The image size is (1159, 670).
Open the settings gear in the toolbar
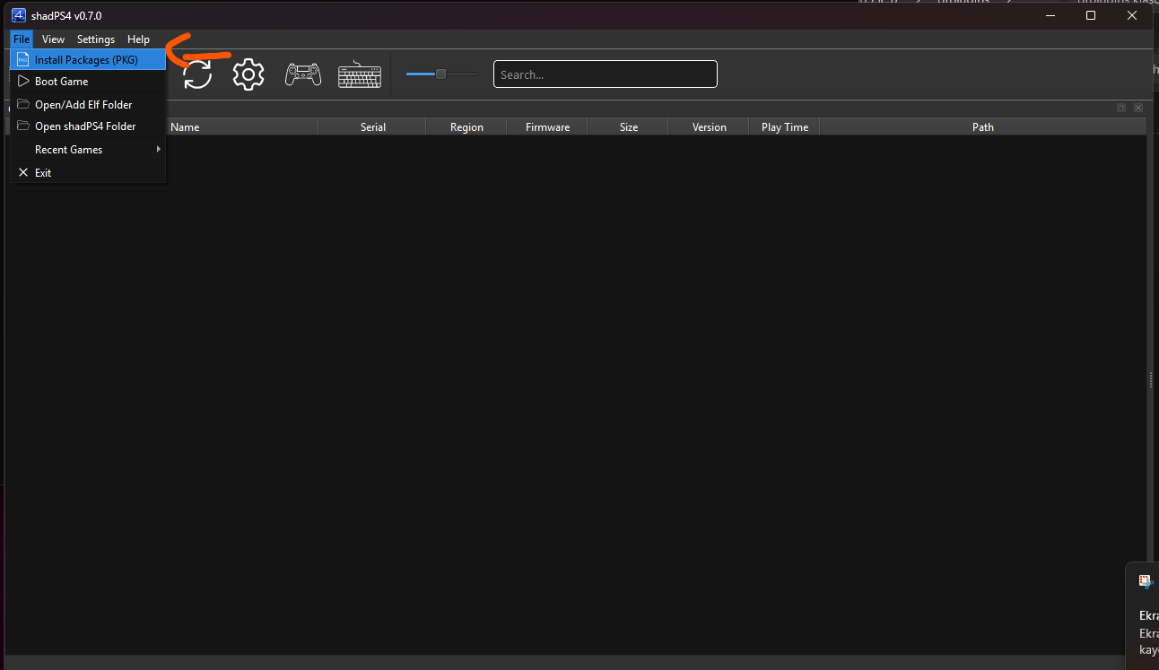[x=248, y=74]
